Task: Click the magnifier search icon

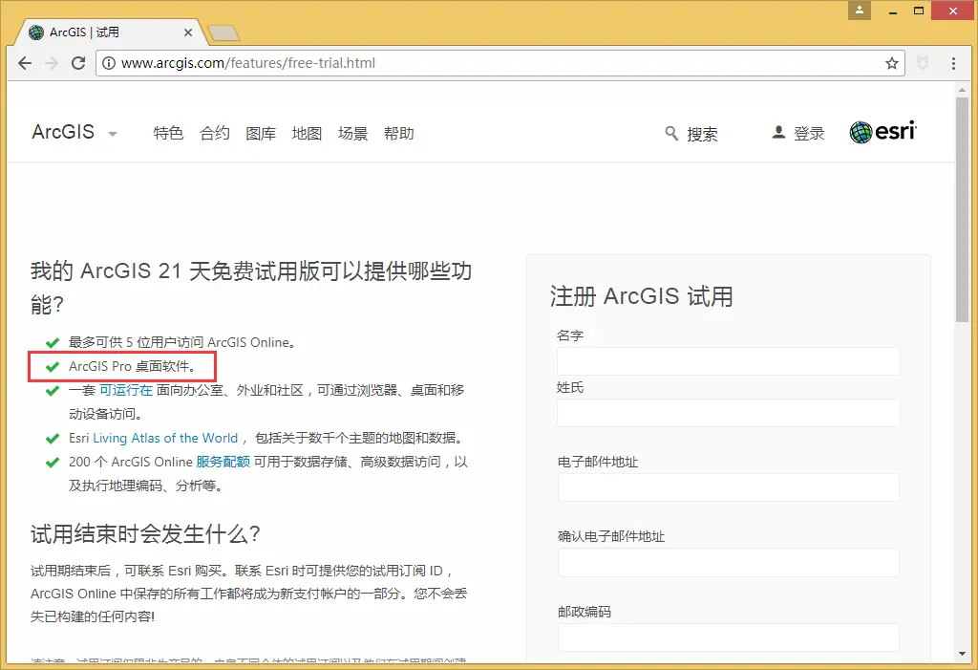Action: (x=671, y=133)
